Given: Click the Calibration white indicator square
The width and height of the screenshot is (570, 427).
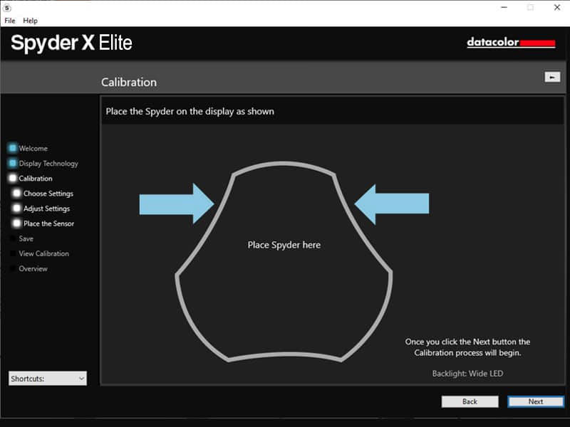Looking at the screenshot, I should (x=13, y=178).
